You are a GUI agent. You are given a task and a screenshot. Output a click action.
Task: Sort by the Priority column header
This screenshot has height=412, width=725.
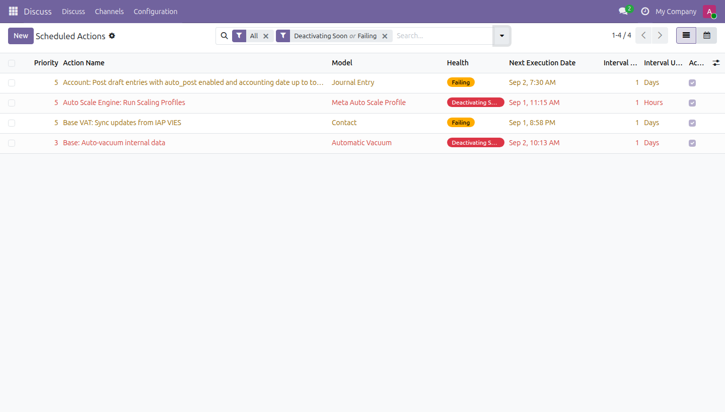[x=46, y=63]
